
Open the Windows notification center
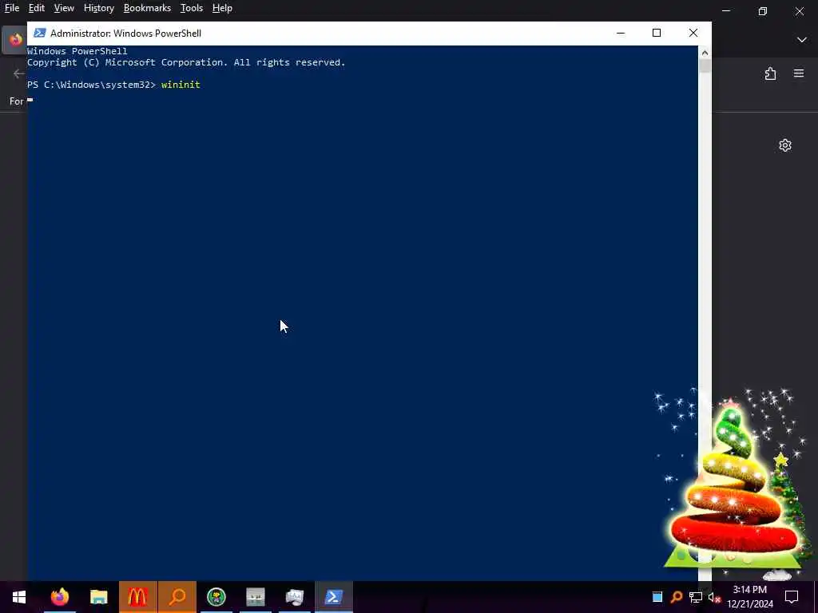(792, 597)
